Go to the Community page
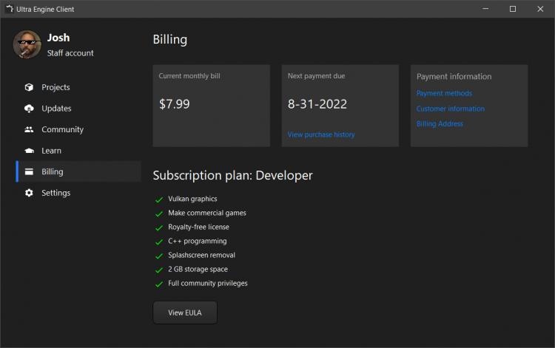The height and width of the screenshot is (348, 555). 62,129
